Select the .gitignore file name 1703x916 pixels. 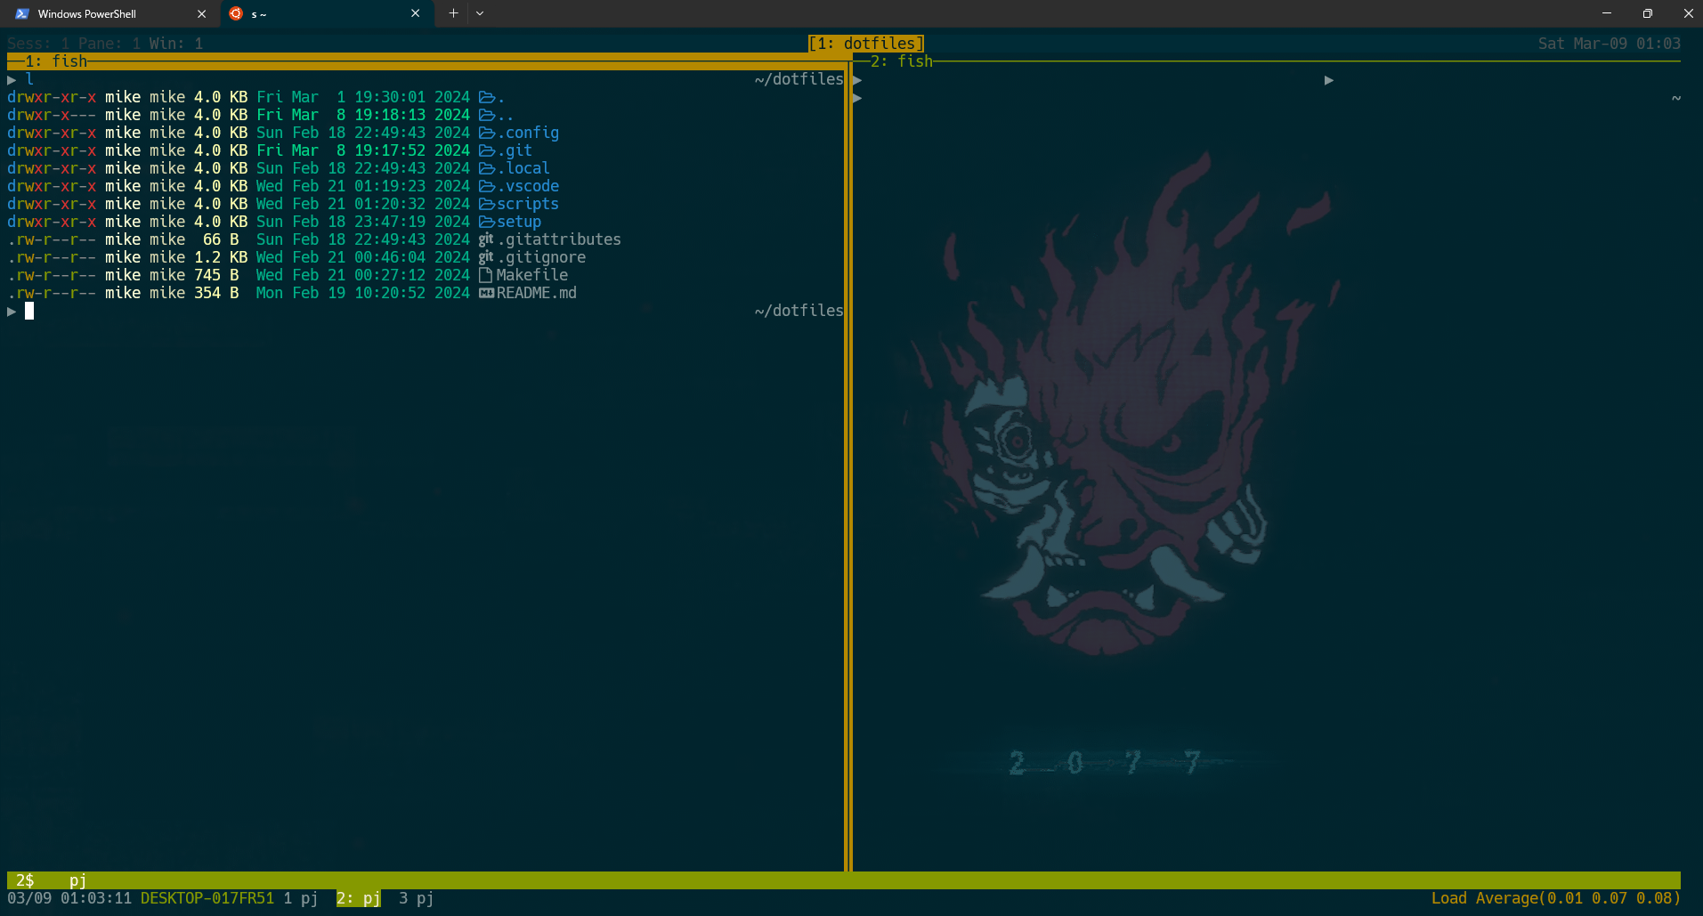coord(541,257)
